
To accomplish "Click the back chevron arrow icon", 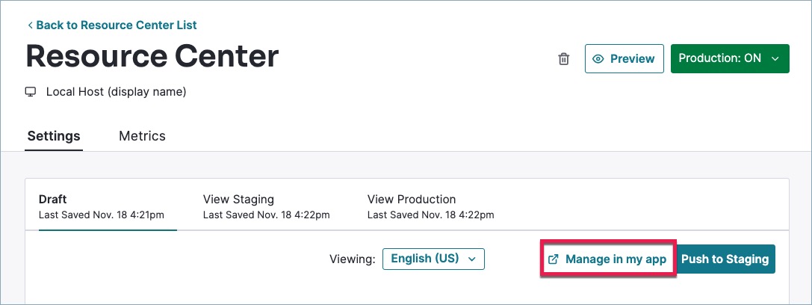I will click(x=30, y=25).
